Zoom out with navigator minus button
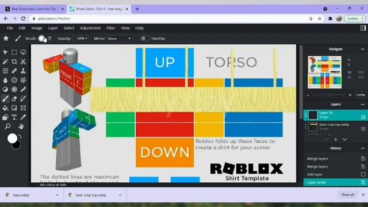This screenshot has height=207, width=368. [308, 95]
